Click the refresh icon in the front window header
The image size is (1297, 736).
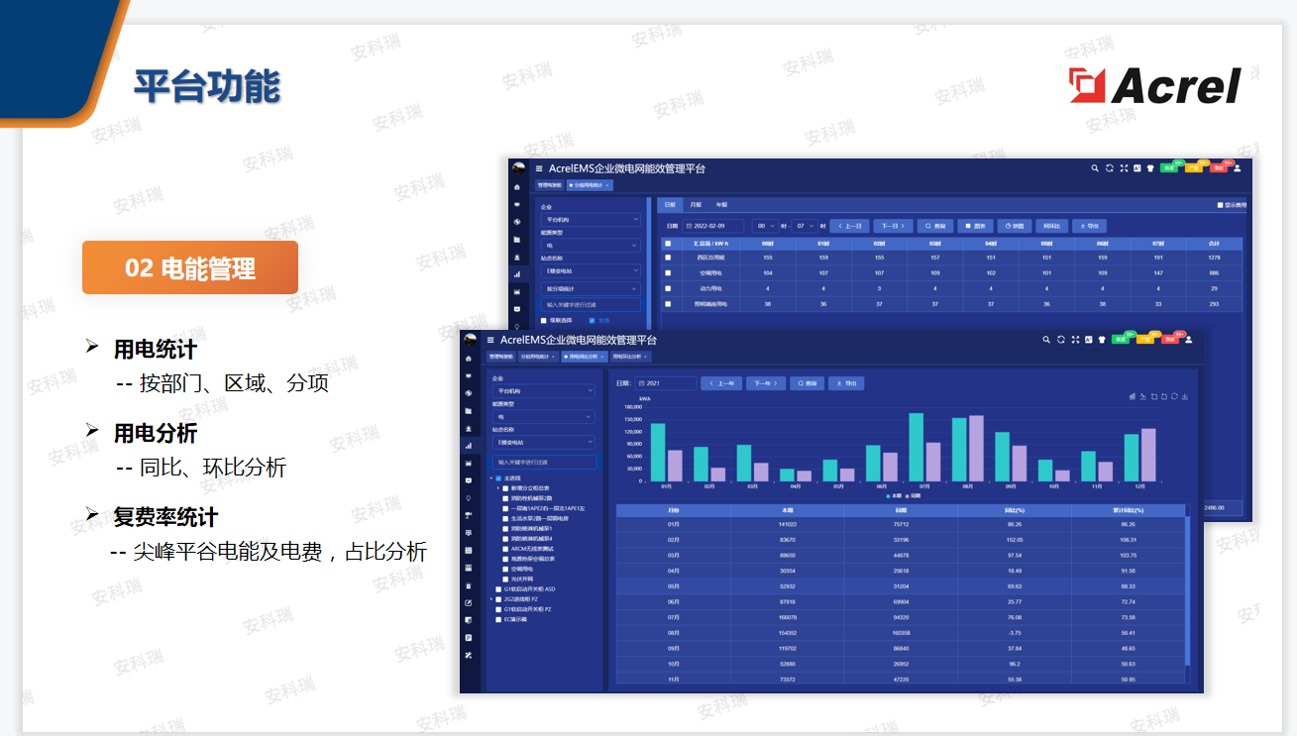tap(1061, 340)
